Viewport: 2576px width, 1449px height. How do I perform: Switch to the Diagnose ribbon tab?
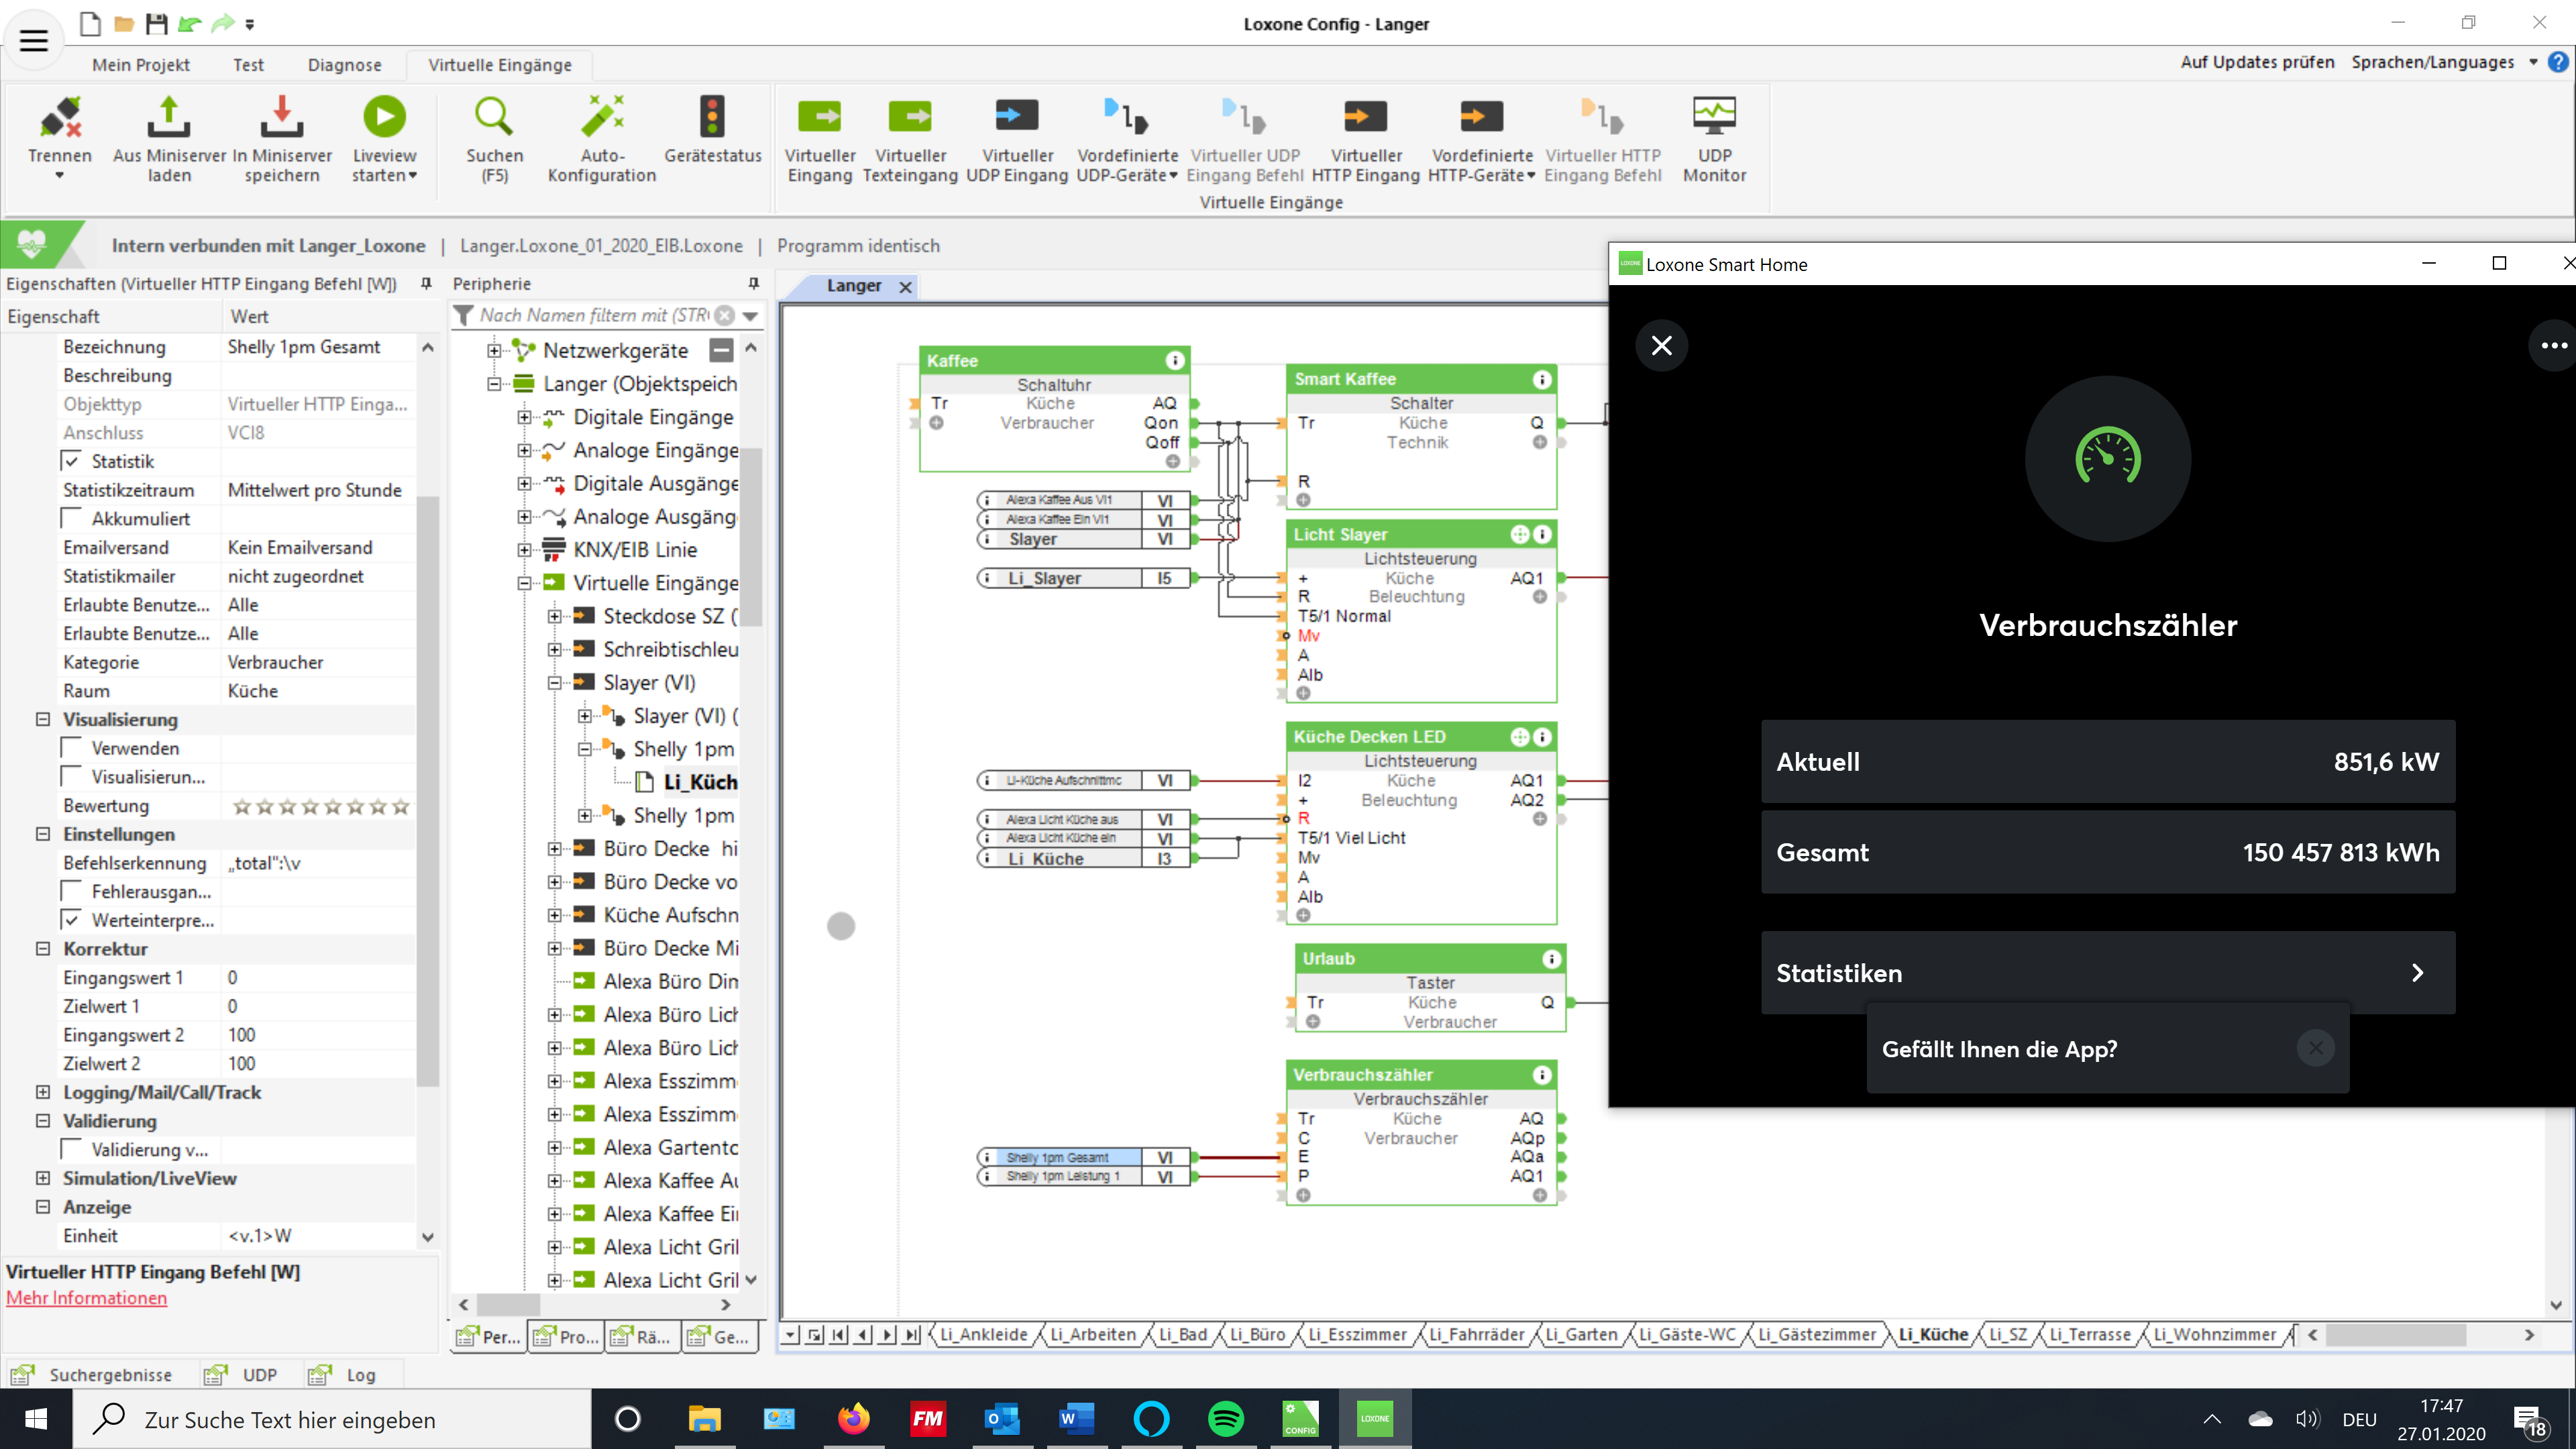tap(344, 65)
